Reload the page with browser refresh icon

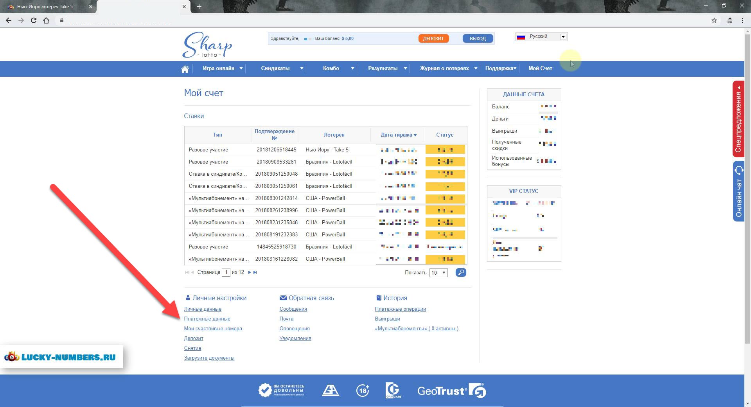[34, 20]
